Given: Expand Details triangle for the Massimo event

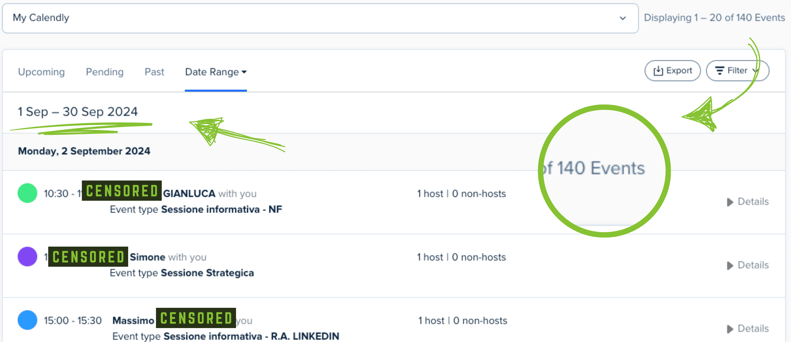Looking at the screenshot, I should click(x=730, y=329).
